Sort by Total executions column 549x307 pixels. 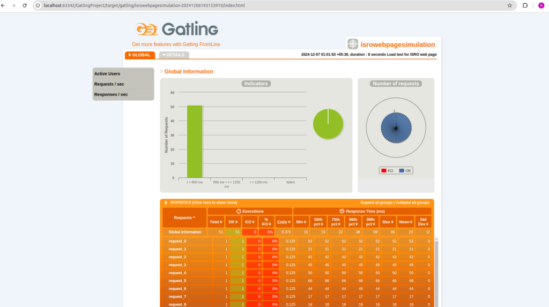(x=216, y=222)
